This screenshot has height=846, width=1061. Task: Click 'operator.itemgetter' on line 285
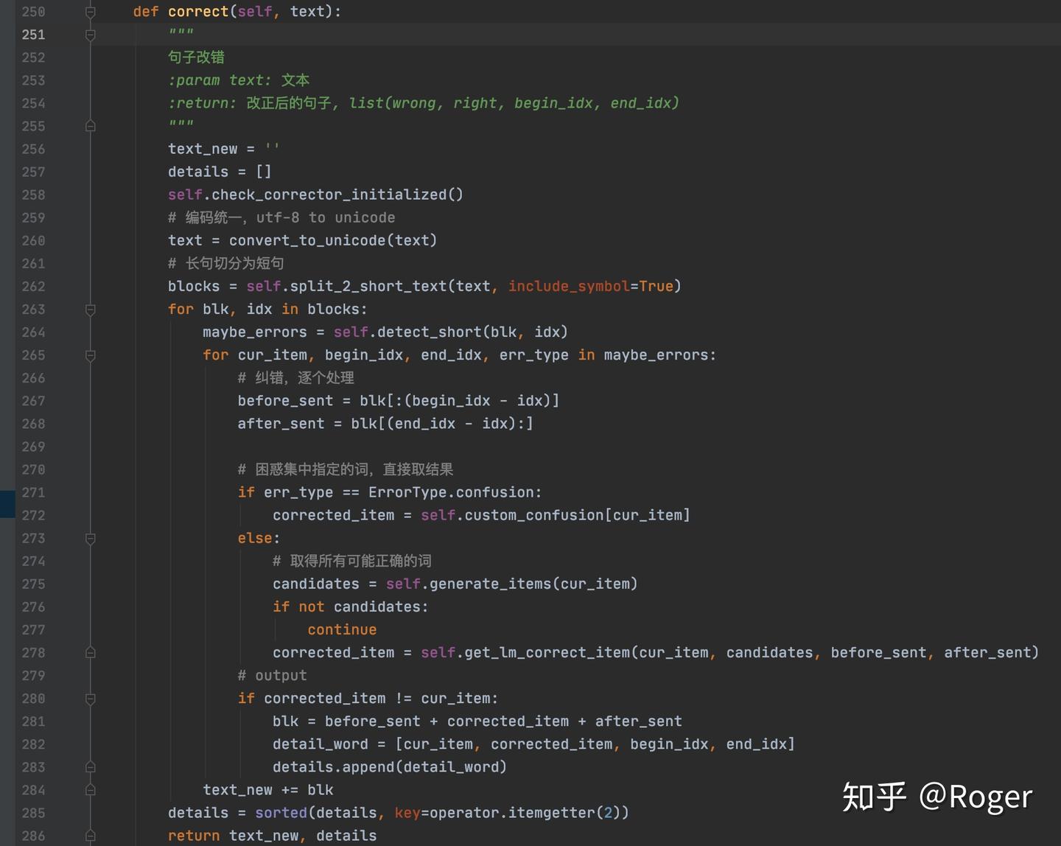[x=512, y=813]
